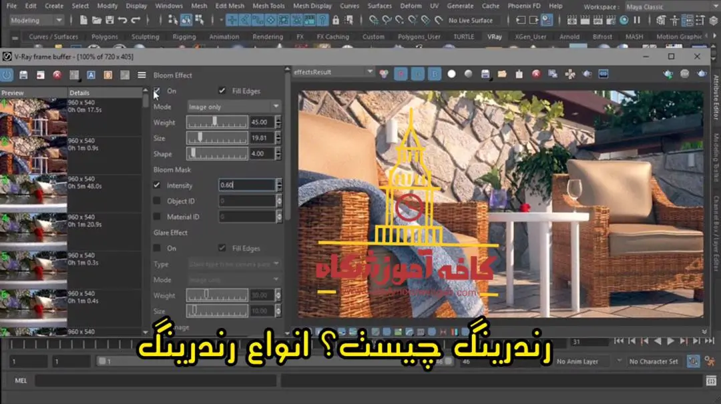Toggle auto keyframe button near Character Set
This screenshot has height=404, width=721.
pyautogui.click(x=693, y=361)
